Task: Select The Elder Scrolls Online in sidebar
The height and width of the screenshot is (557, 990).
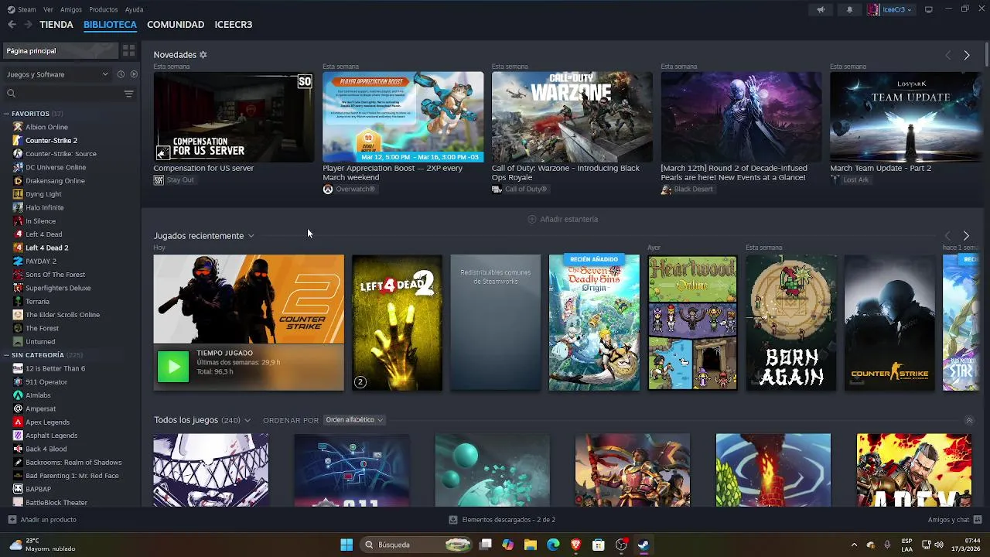Action: 63,315
